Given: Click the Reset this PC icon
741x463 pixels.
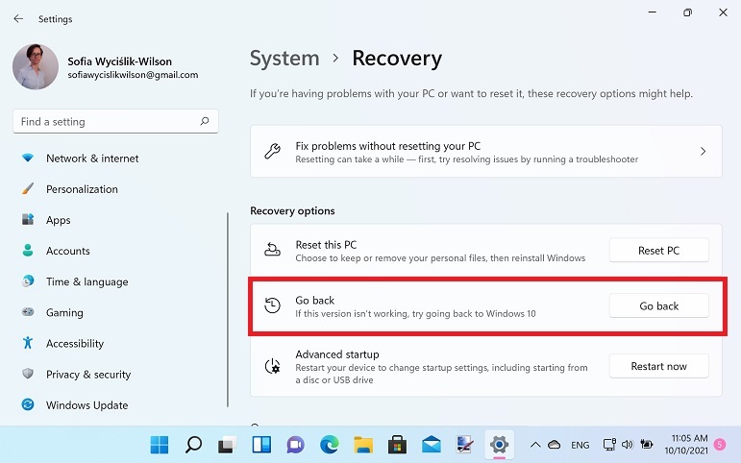Looking at the screenshot, I should click(x=272, y=250).
